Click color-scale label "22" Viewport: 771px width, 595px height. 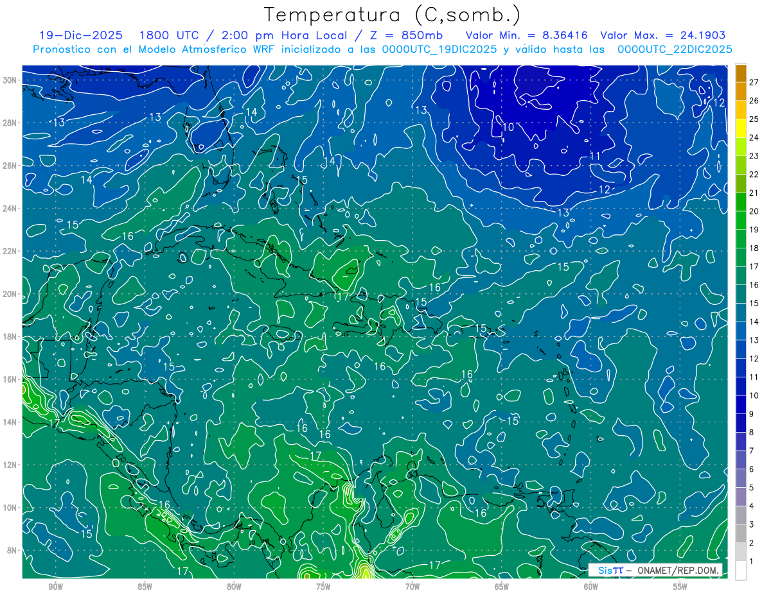point(754,175)
